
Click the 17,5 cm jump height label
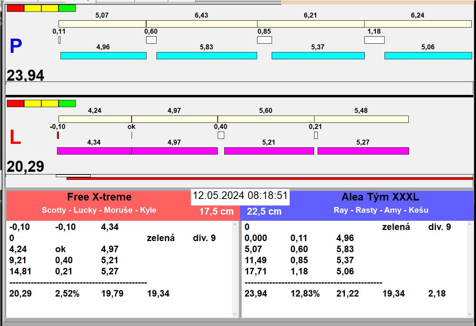[216, 212]
